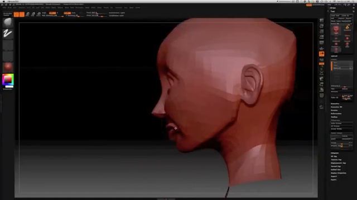Image resolution: width=357 pixels, height=200 pixels.
Task: Open the stroke type selector
Action: click(8, 33)
